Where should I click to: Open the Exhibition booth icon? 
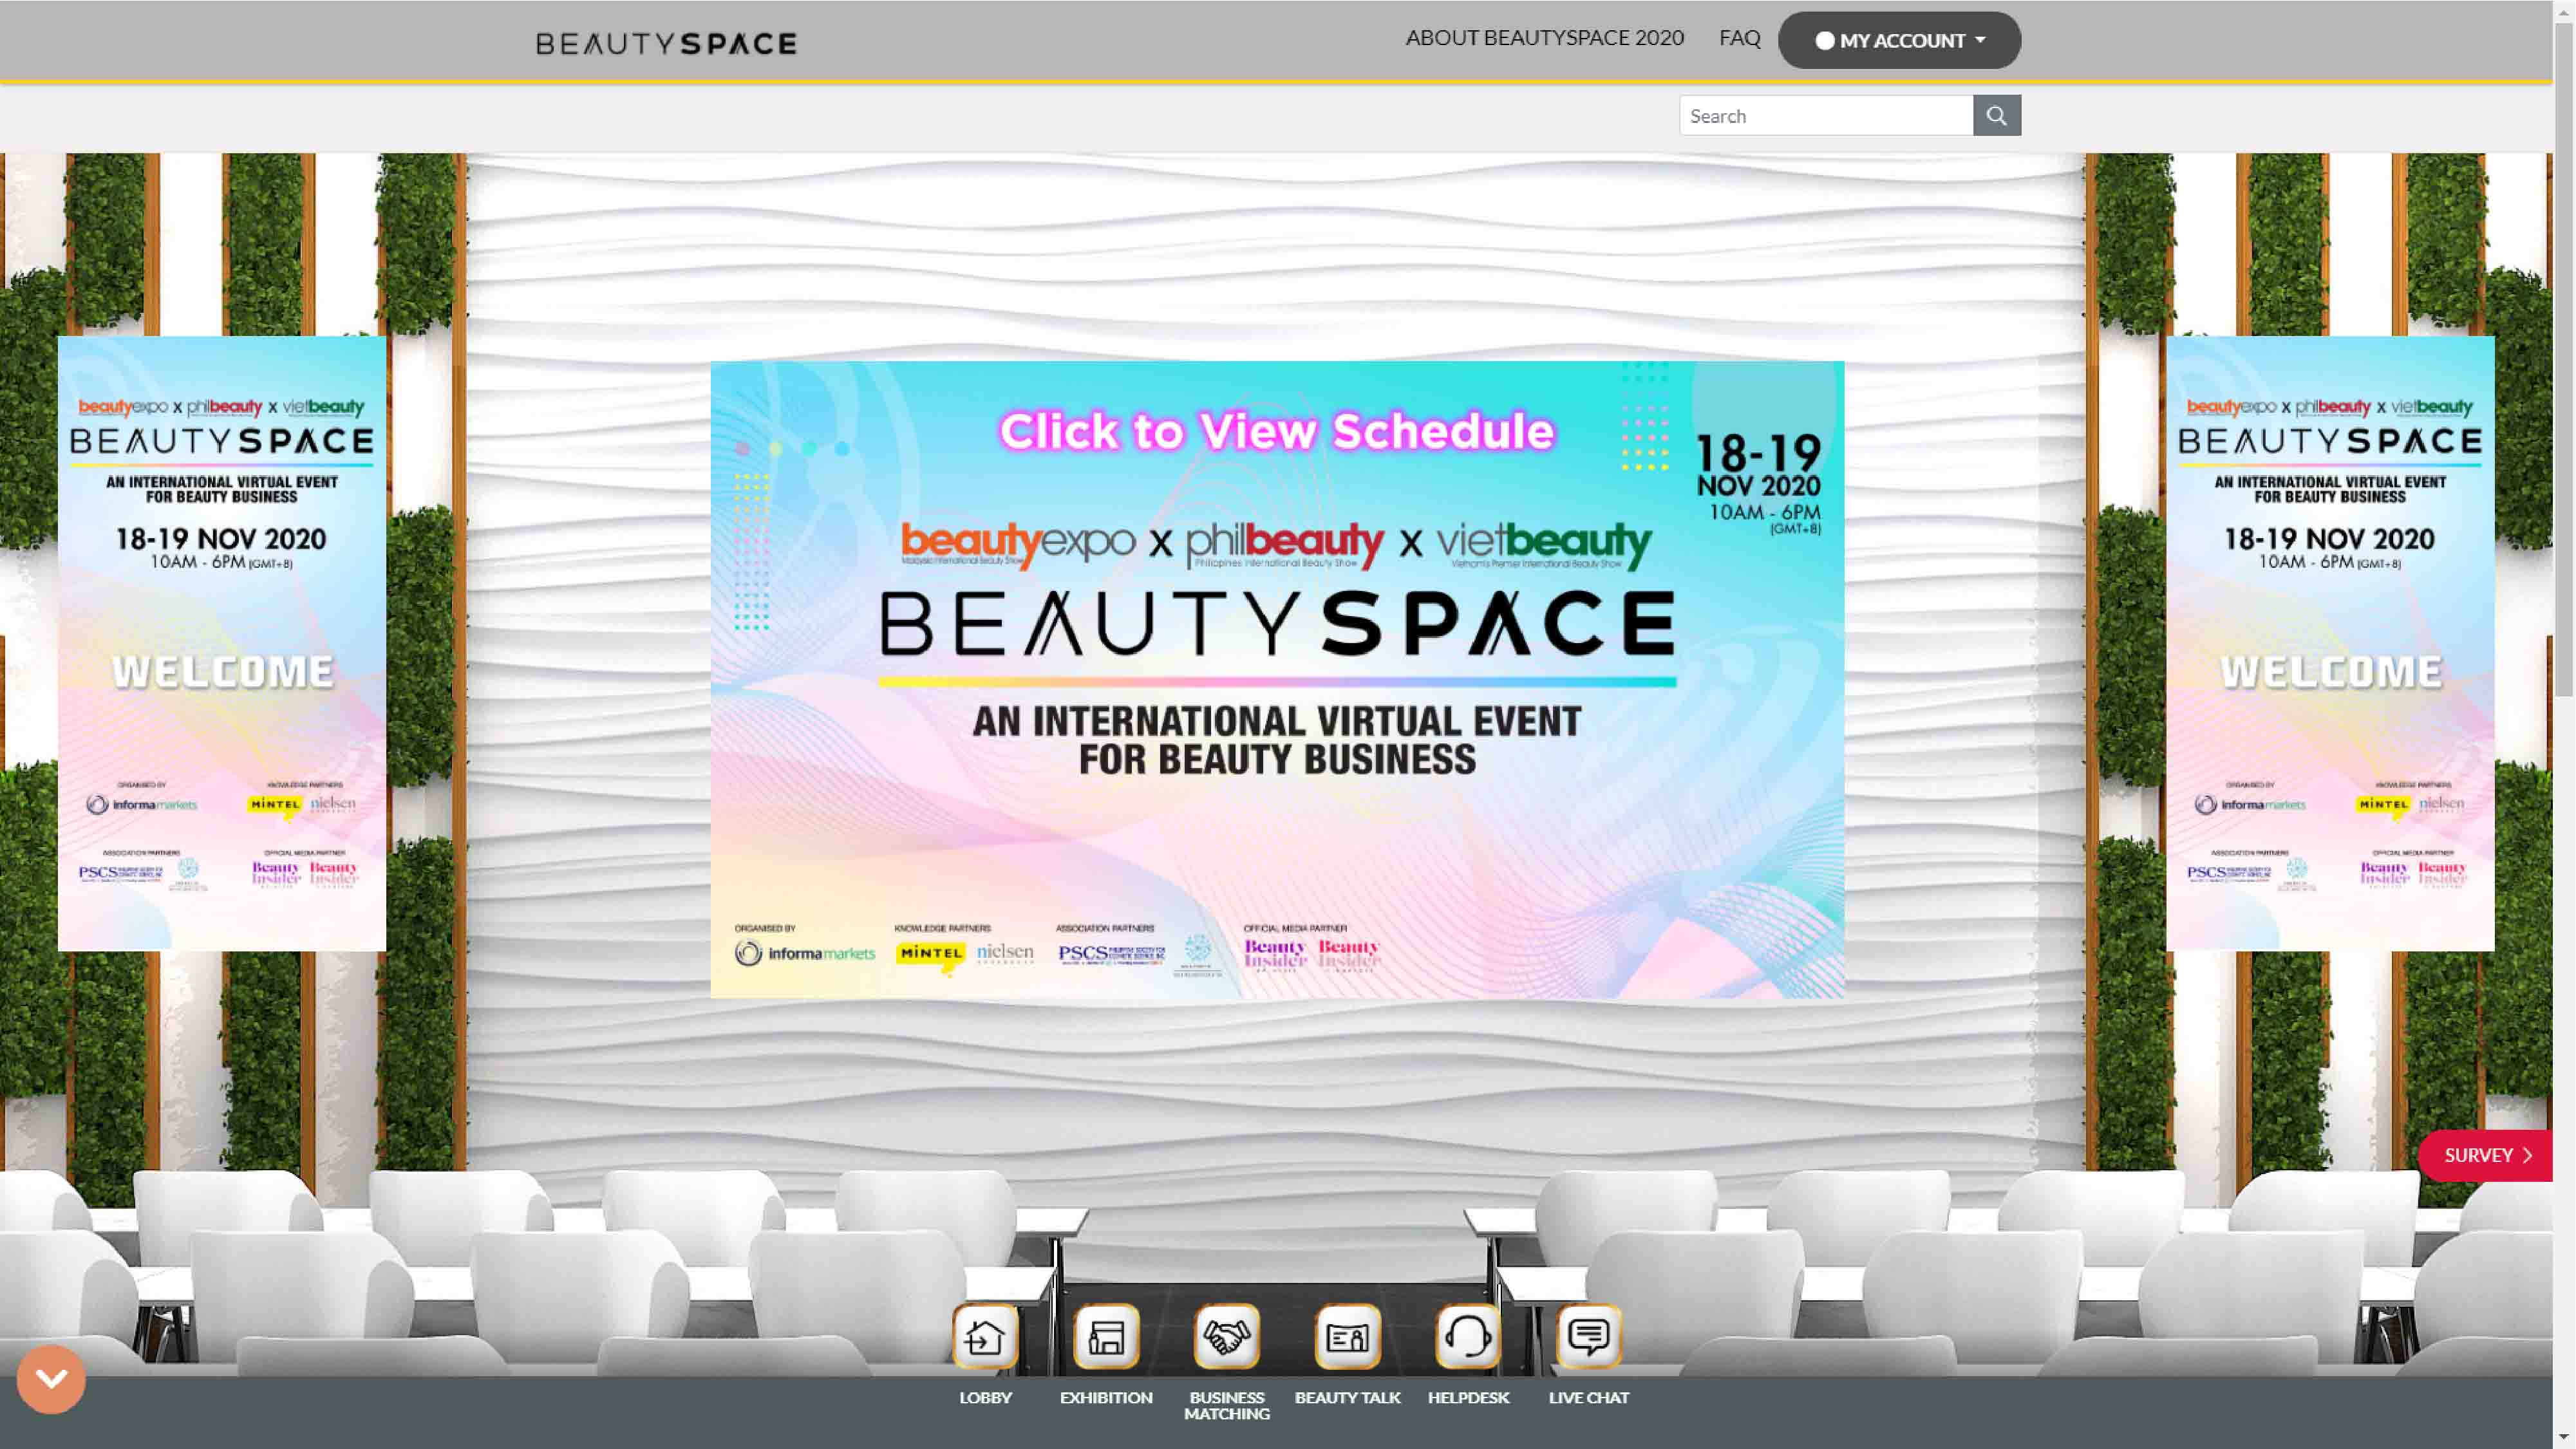(1106, 1336)
